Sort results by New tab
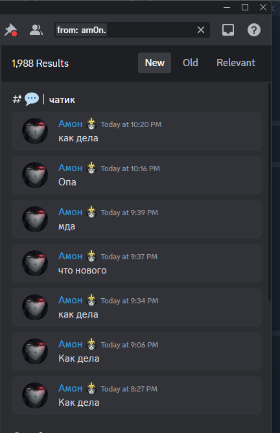The height and width of the screenshot is (433, 280). [155, 63]
